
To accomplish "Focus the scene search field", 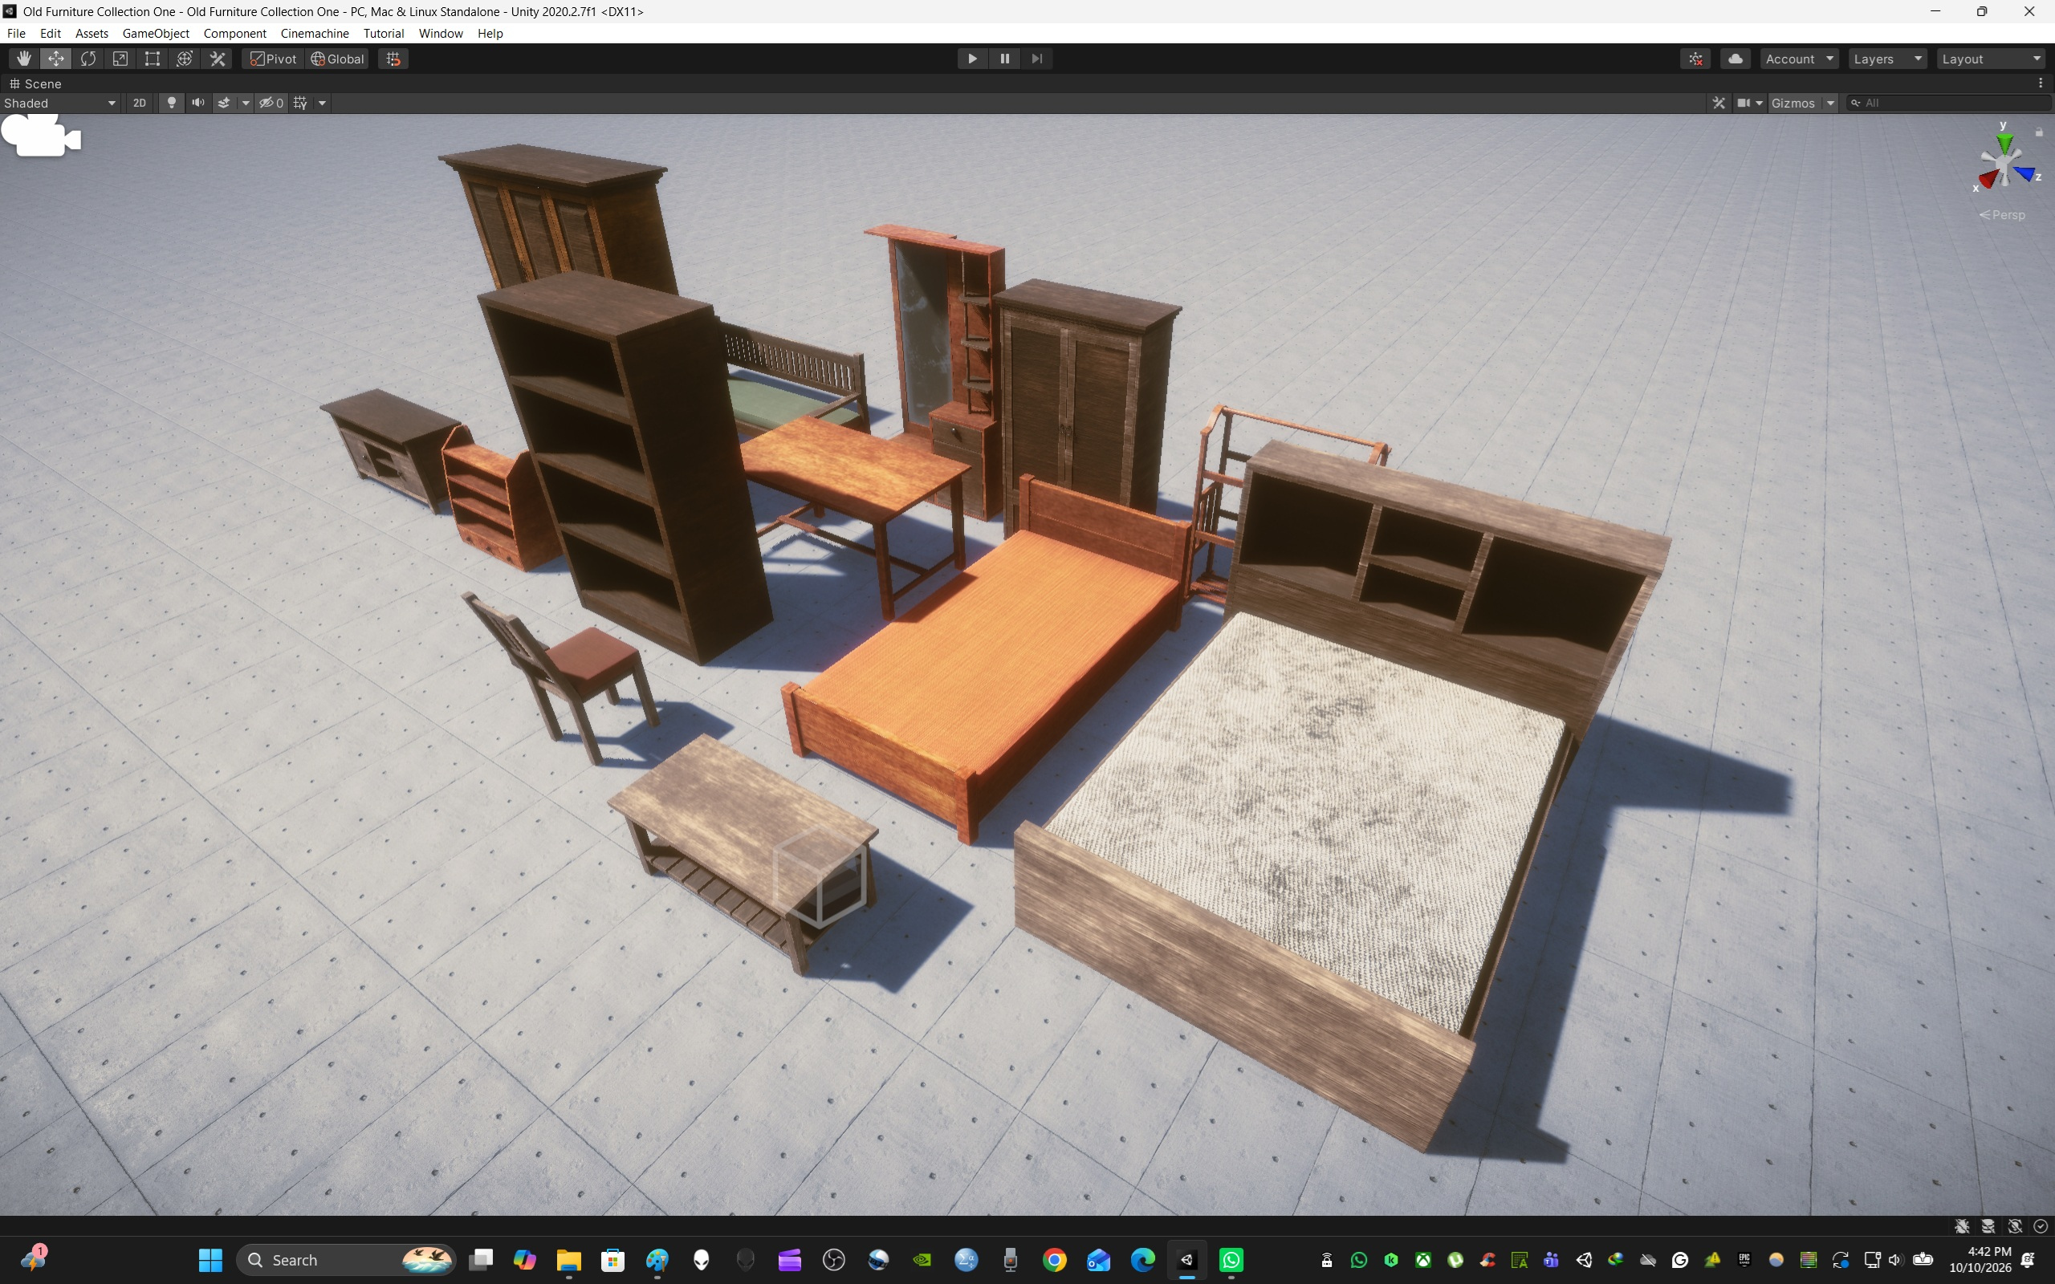I will coord(1949,103).
